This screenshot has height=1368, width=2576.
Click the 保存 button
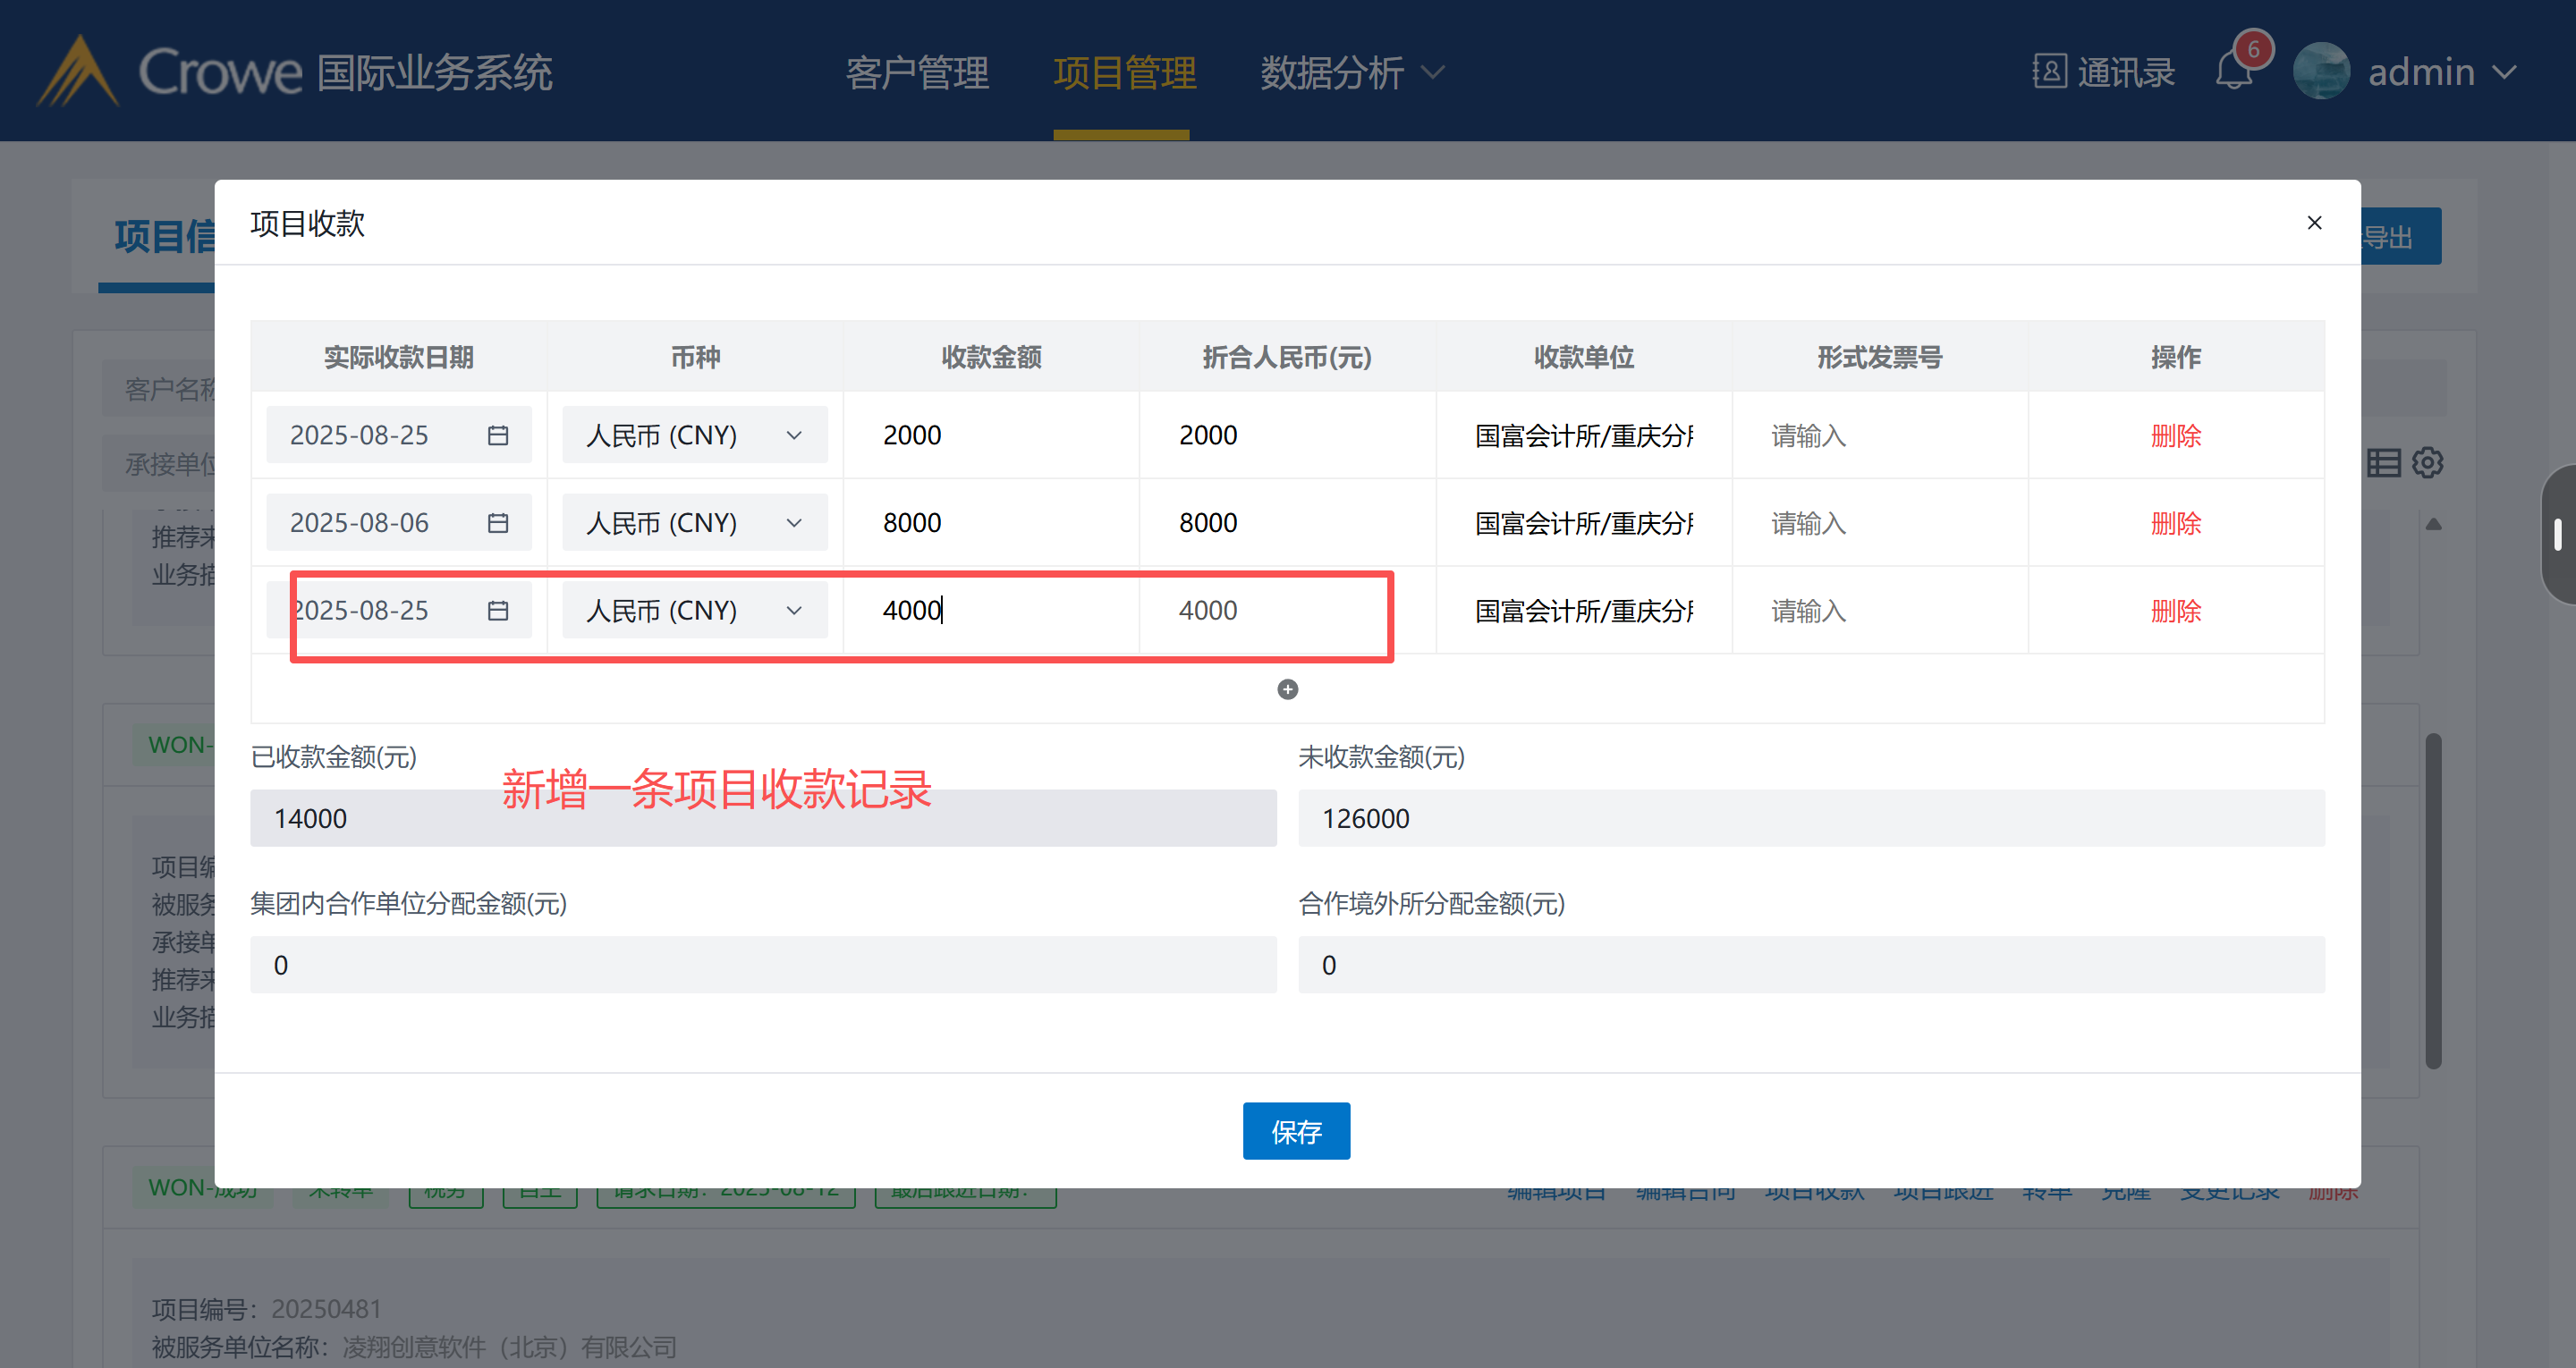[x=1295, y=1131]
